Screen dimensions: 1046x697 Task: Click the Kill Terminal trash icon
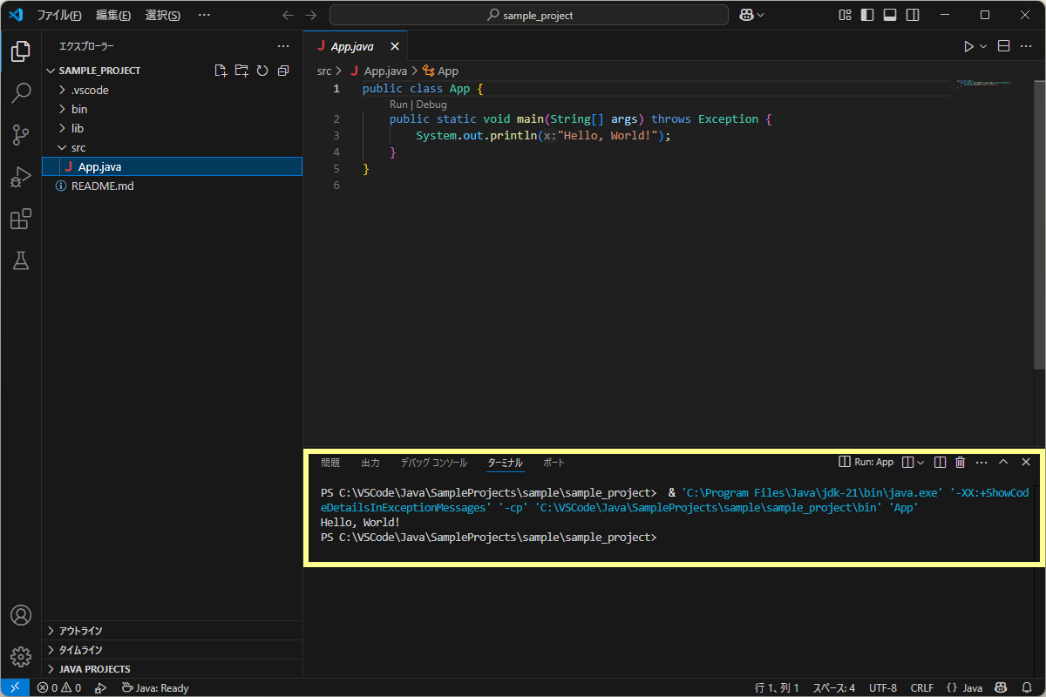pos(960,462)
